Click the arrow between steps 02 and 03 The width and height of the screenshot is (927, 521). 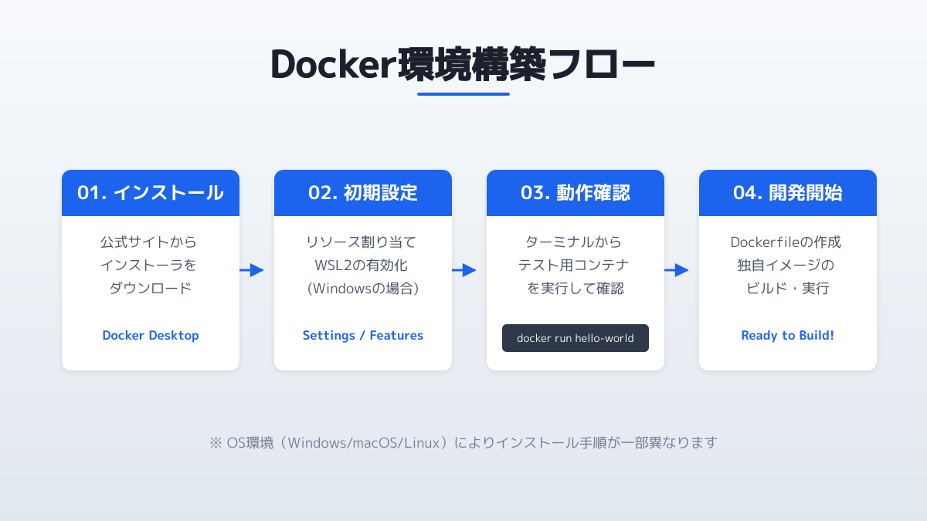tap(464, 270)
